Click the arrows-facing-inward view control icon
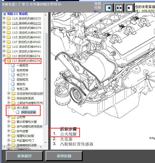The image size is (155, 163). point(119,8)
